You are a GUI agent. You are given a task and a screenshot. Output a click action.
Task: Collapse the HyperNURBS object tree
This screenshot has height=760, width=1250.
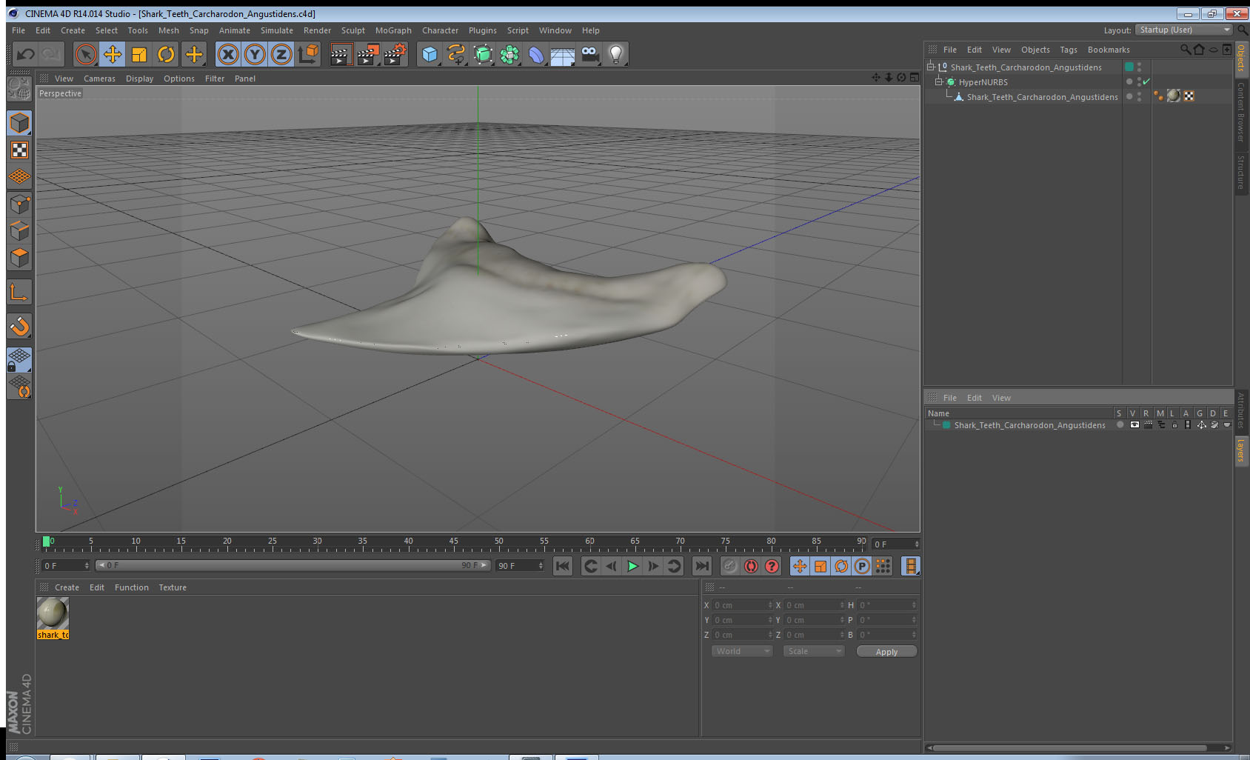click(938, 81)
